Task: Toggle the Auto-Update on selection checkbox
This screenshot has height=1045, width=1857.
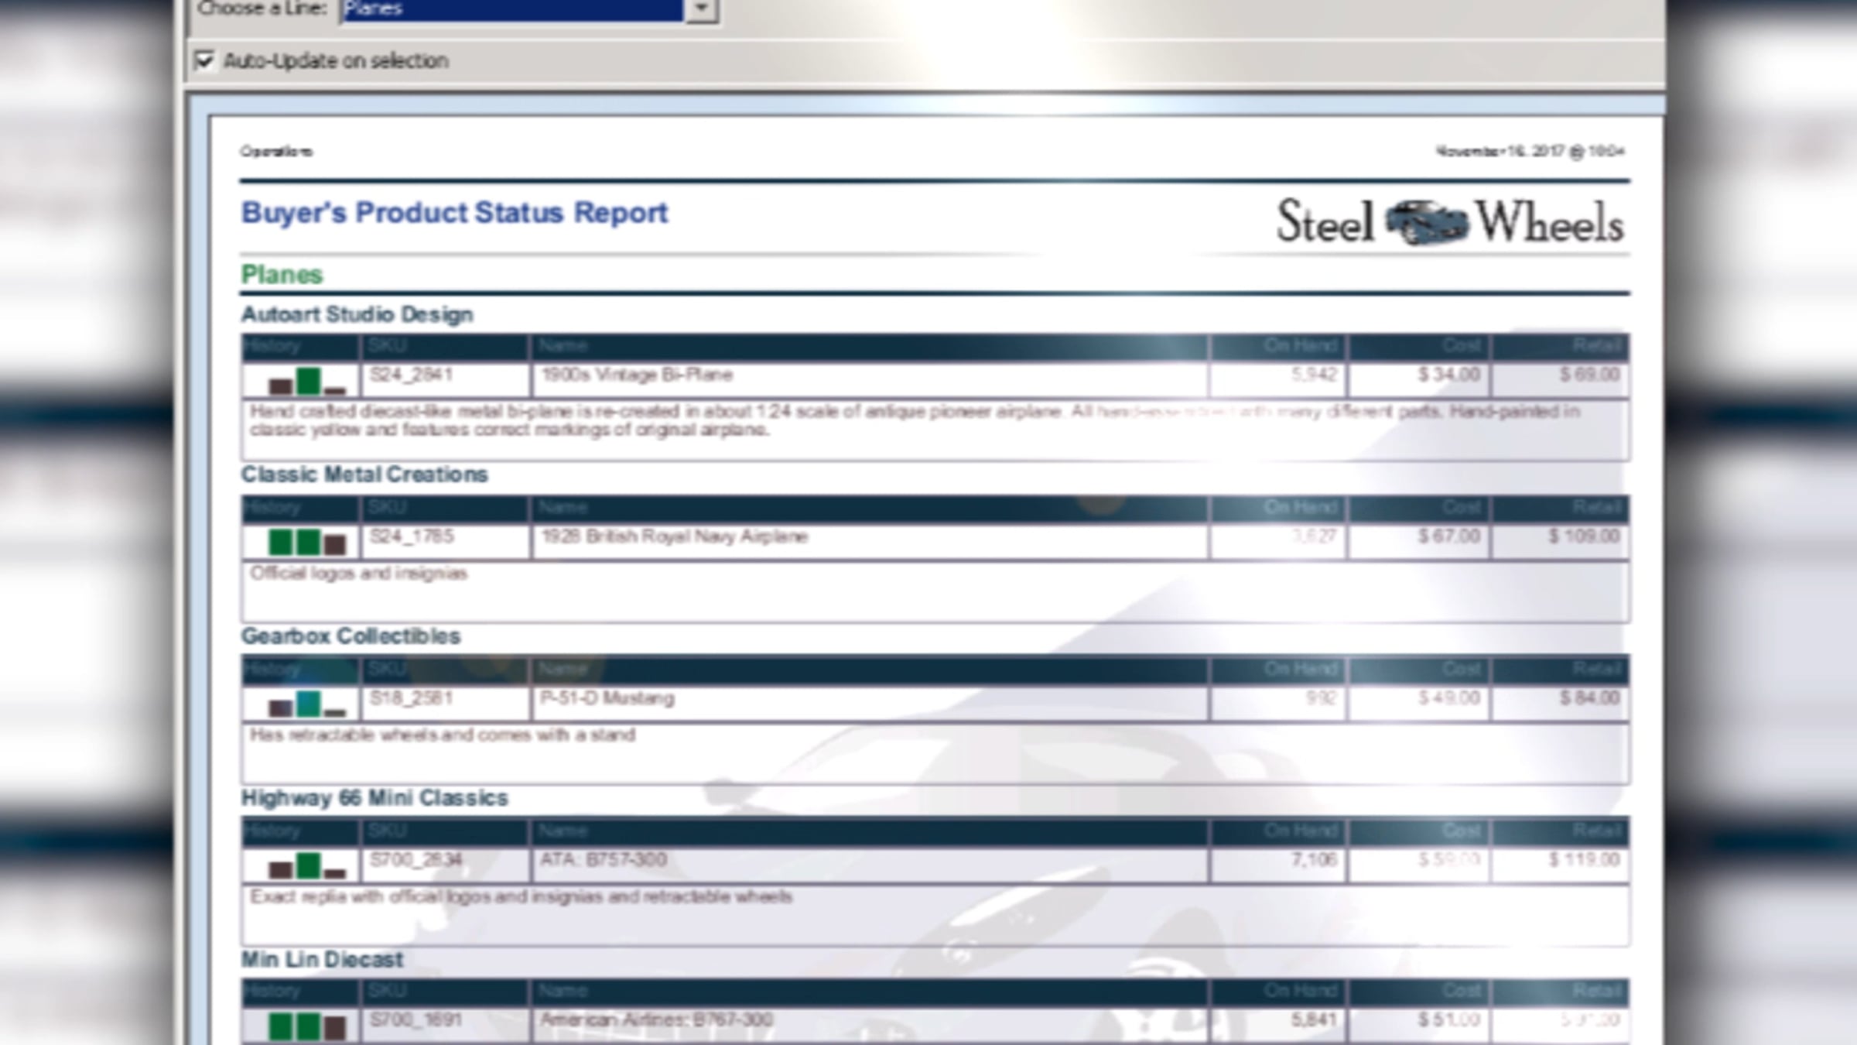Action: coord(204,60)
